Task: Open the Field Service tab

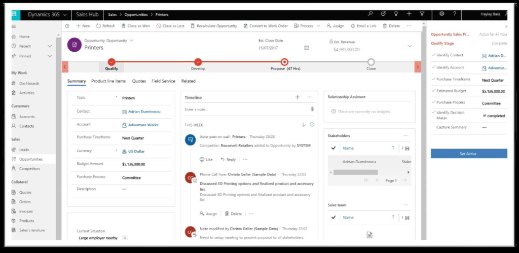Action: click(164, 81)
